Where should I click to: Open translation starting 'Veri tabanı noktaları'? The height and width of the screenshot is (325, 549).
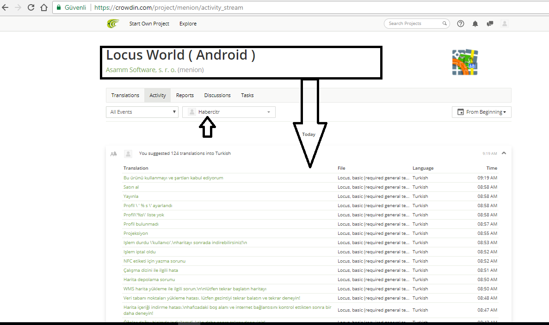212,298
